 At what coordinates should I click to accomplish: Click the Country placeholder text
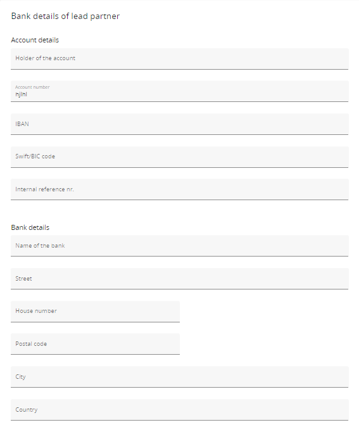click(x=27, y=410)
